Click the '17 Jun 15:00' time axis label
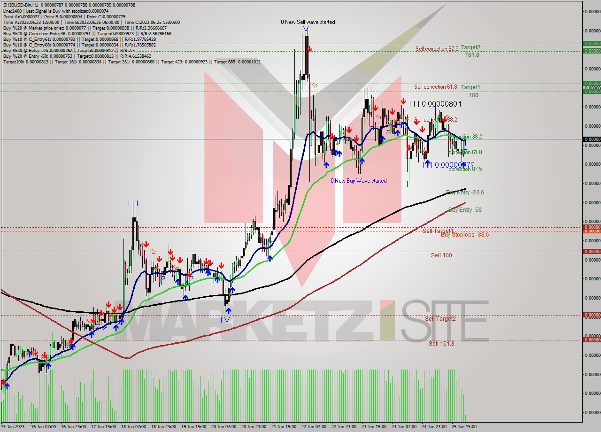The width and height of the screenshot is (601, 432). pos(103,427)
